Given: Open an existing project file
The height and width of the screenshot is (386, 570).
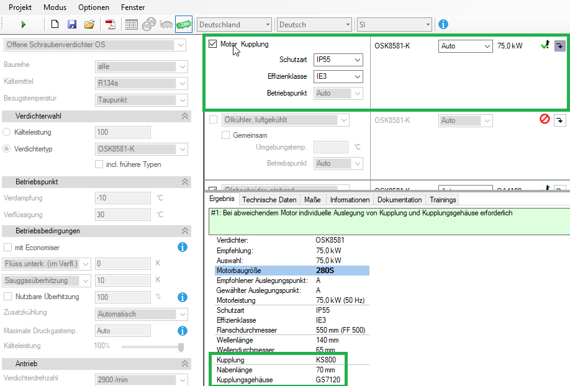Looking at the screenshot, I should 89,25.
